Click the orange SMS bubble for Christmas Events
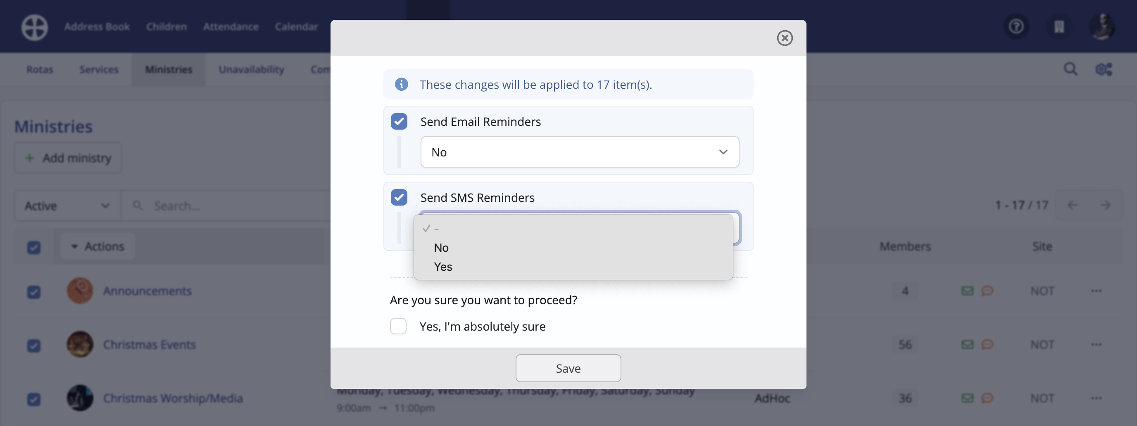This screenshot has width=1137, height=426. (x=988, y=344)
